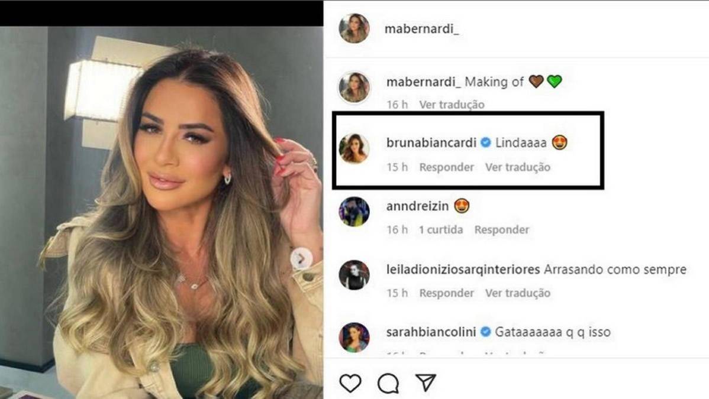Visit the sarahbiancolini username link

pyautogui.click(x=431, y=332)
